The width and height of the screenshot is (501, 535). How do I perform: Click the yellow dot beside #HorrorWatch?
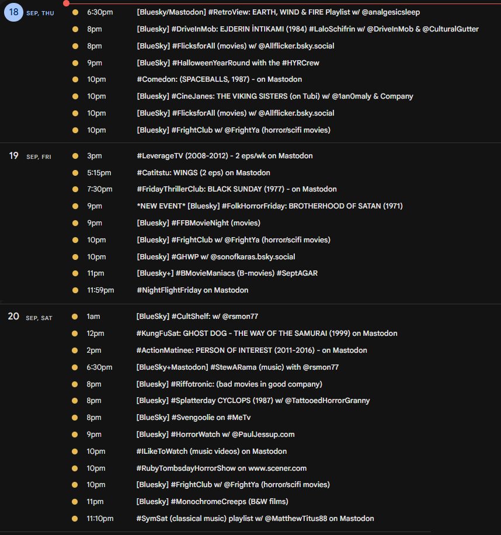coord(75,435)
